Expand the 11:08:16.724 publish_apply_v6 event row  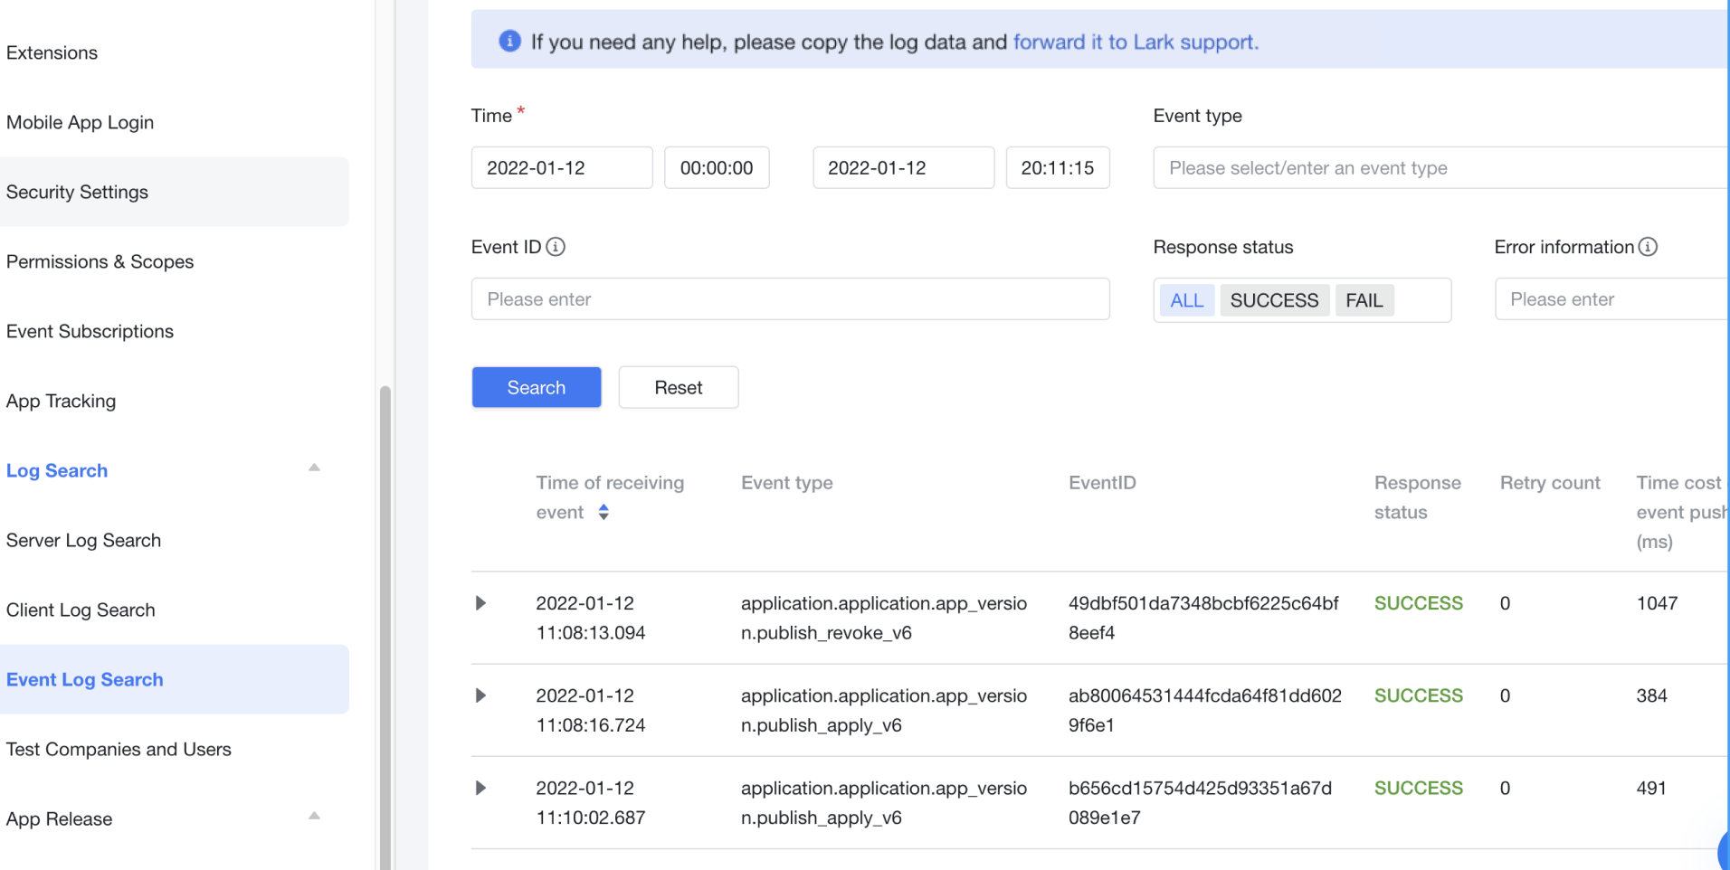[x=480, y=695]
